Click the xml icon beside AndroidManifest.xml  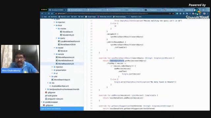click(50, 86)
